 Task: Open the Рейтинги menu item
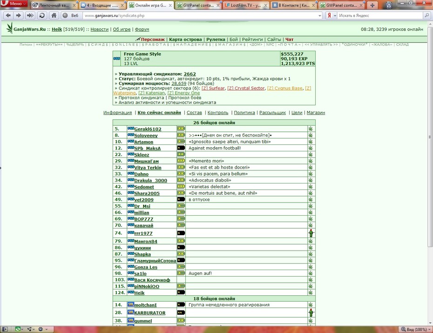point(252,40)
